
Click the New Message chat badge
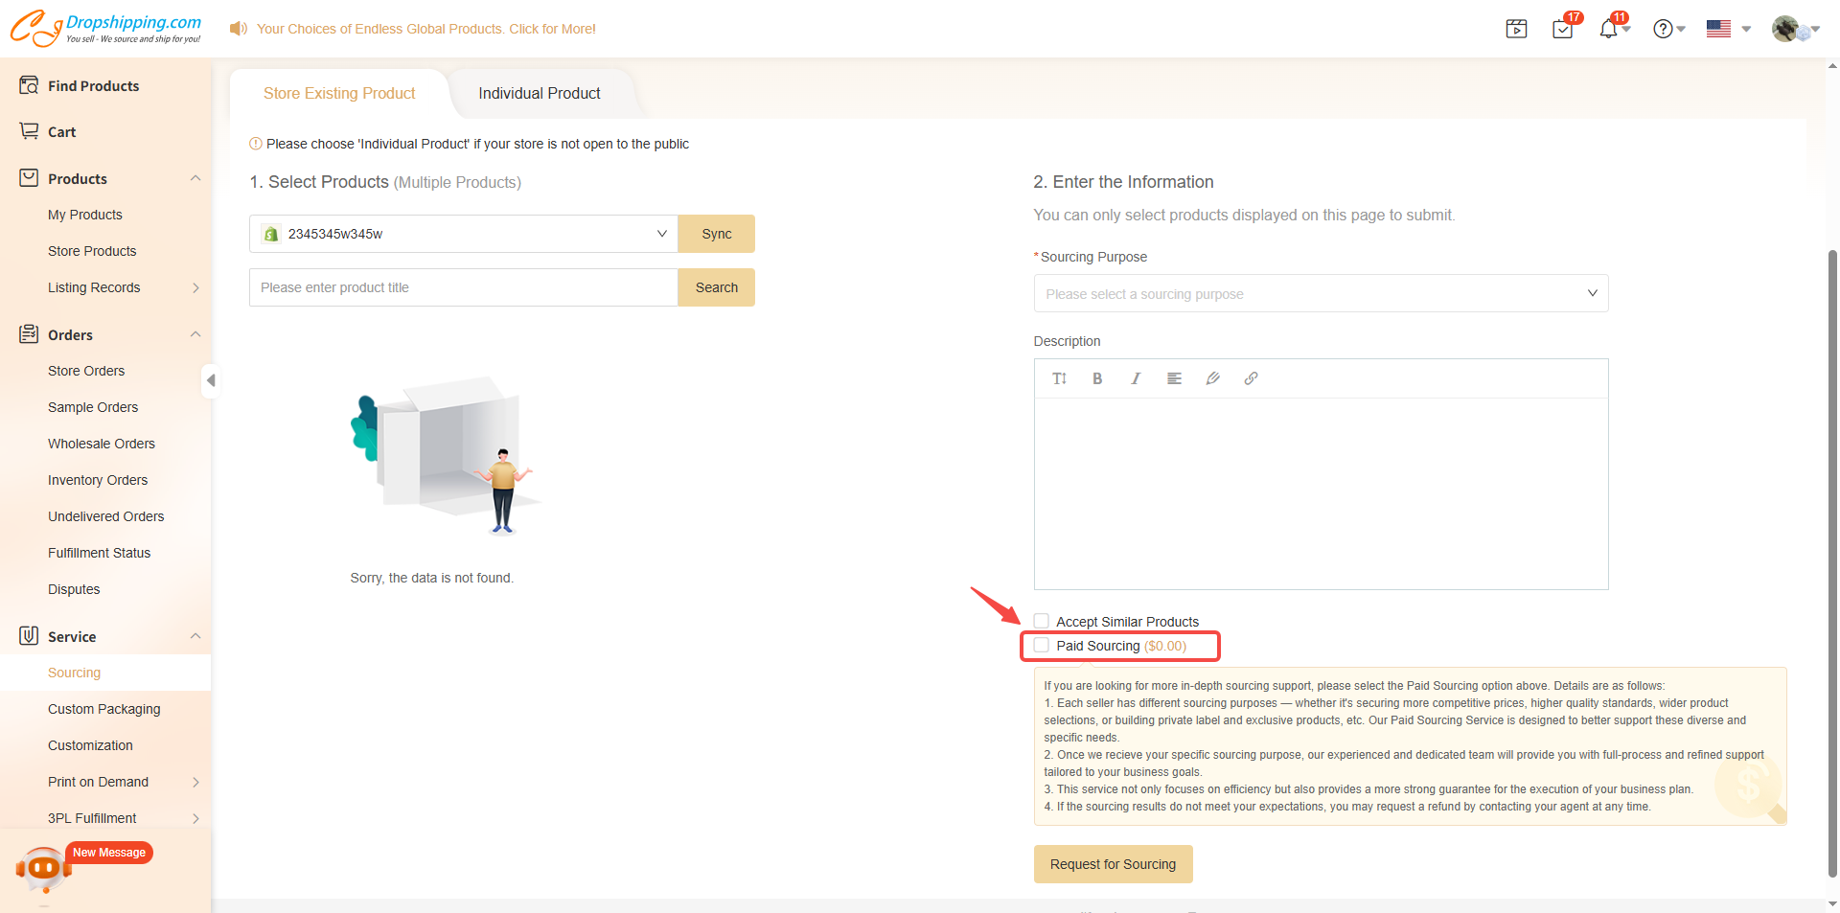point(109,853)
